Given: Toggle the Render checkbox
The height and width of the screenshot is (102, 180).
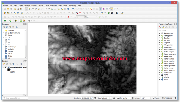Looking at the screenshot, I should (154, 98).
